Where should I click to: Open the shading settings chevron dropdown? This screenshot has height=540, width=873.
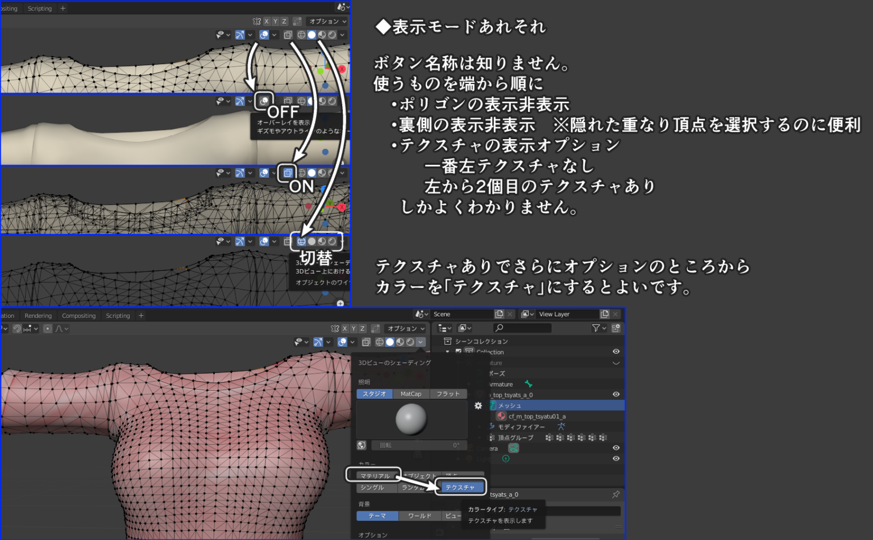(x=420, y=342)
